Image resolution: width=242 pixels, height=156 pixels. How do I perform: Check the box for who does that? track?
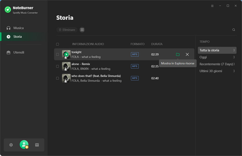click(x=58, y=78)
